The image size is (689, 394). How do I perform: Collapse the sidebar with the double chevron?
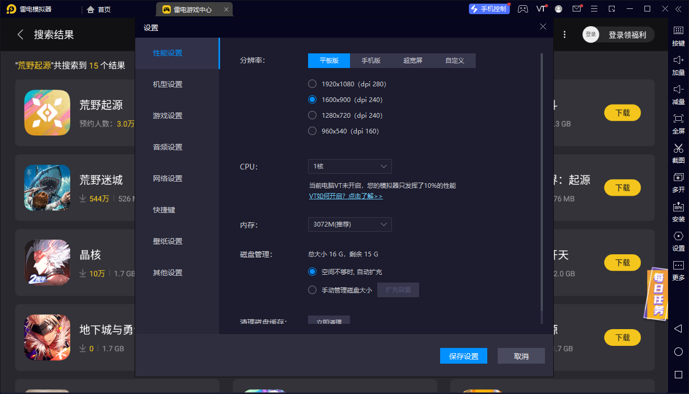[x=679, y=9]
